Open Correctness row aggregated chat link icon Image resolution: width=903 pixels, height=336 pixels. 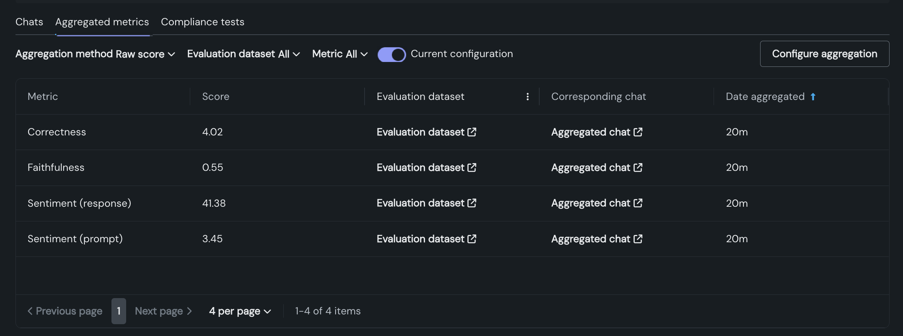pos(638,132)
